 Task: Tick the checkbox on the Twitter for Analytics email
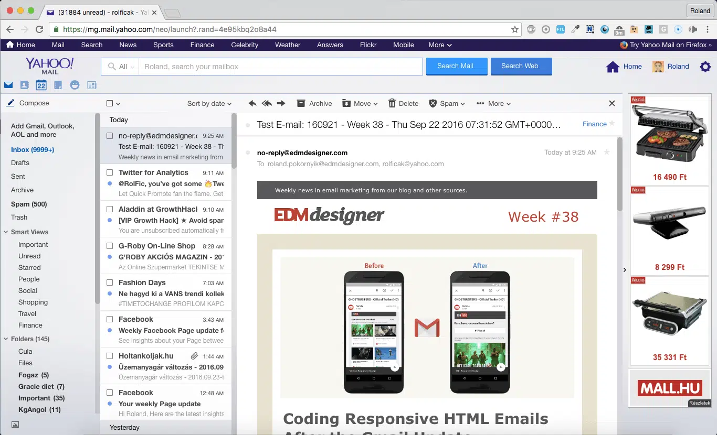pyautogui.click(x=110, y=172)
